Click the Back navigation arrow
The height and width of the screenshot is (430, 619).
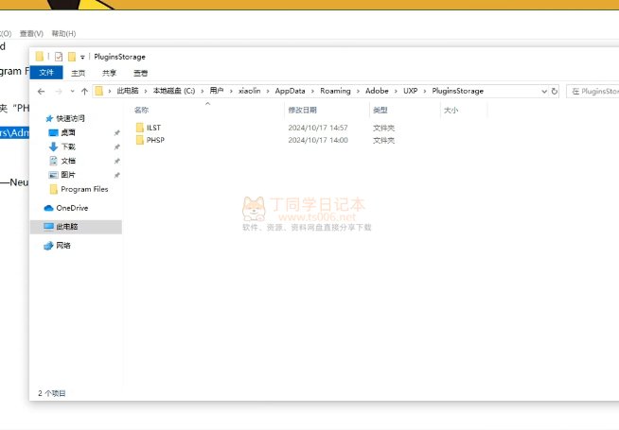(x=41, y=92)
